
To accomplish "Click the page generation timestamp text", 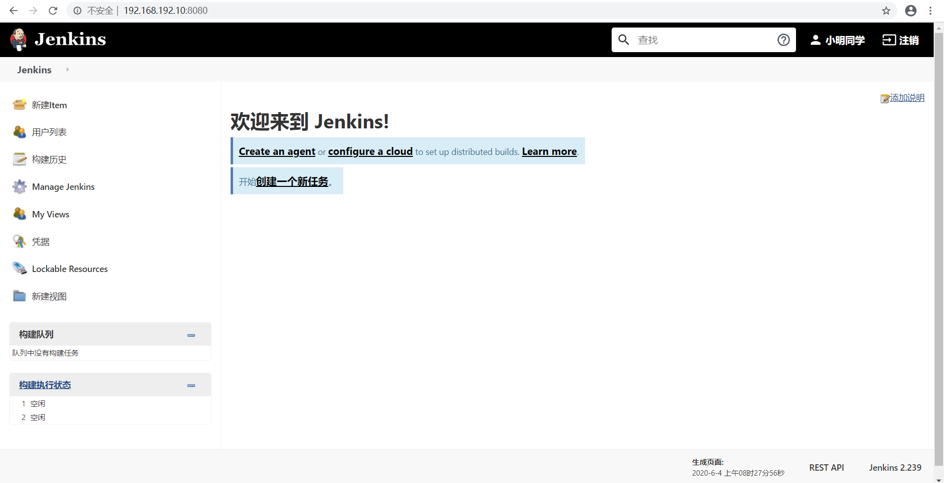I will coord(738,473).
